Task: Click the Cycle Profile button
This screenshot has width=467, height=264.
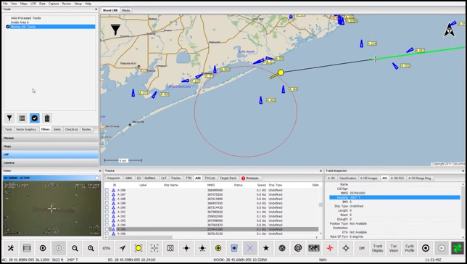Action: 410,248
